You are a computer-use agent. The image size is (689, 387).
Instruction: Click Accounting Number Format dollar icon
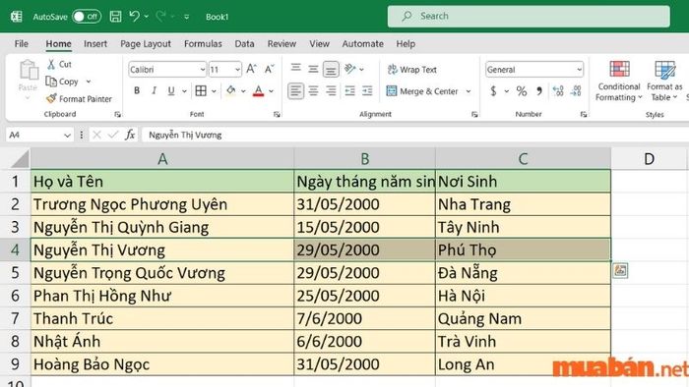click(x=494, y=91)
